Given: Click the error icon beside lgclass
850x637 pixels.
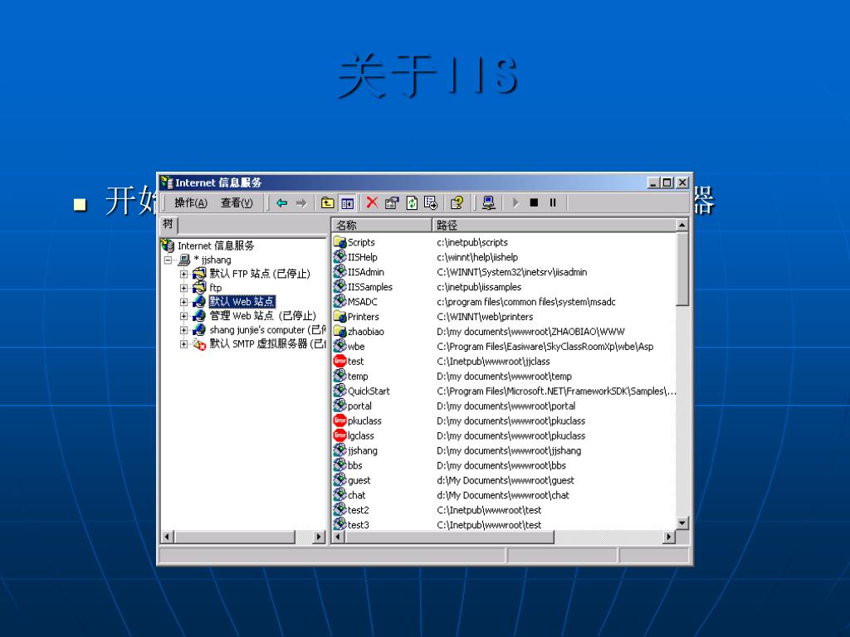Looking at the screenshot, I should click(340, 435).
